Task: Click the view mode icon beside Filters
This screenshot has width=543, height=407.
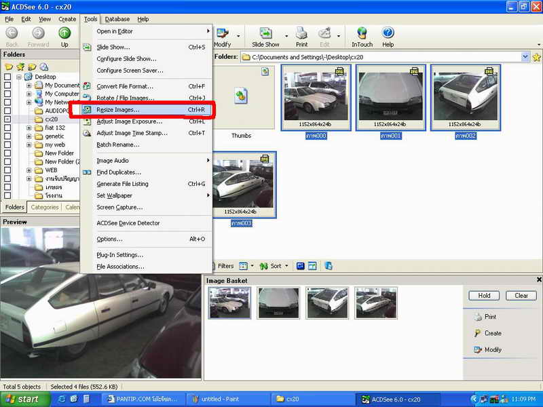Action: (244, 266)
